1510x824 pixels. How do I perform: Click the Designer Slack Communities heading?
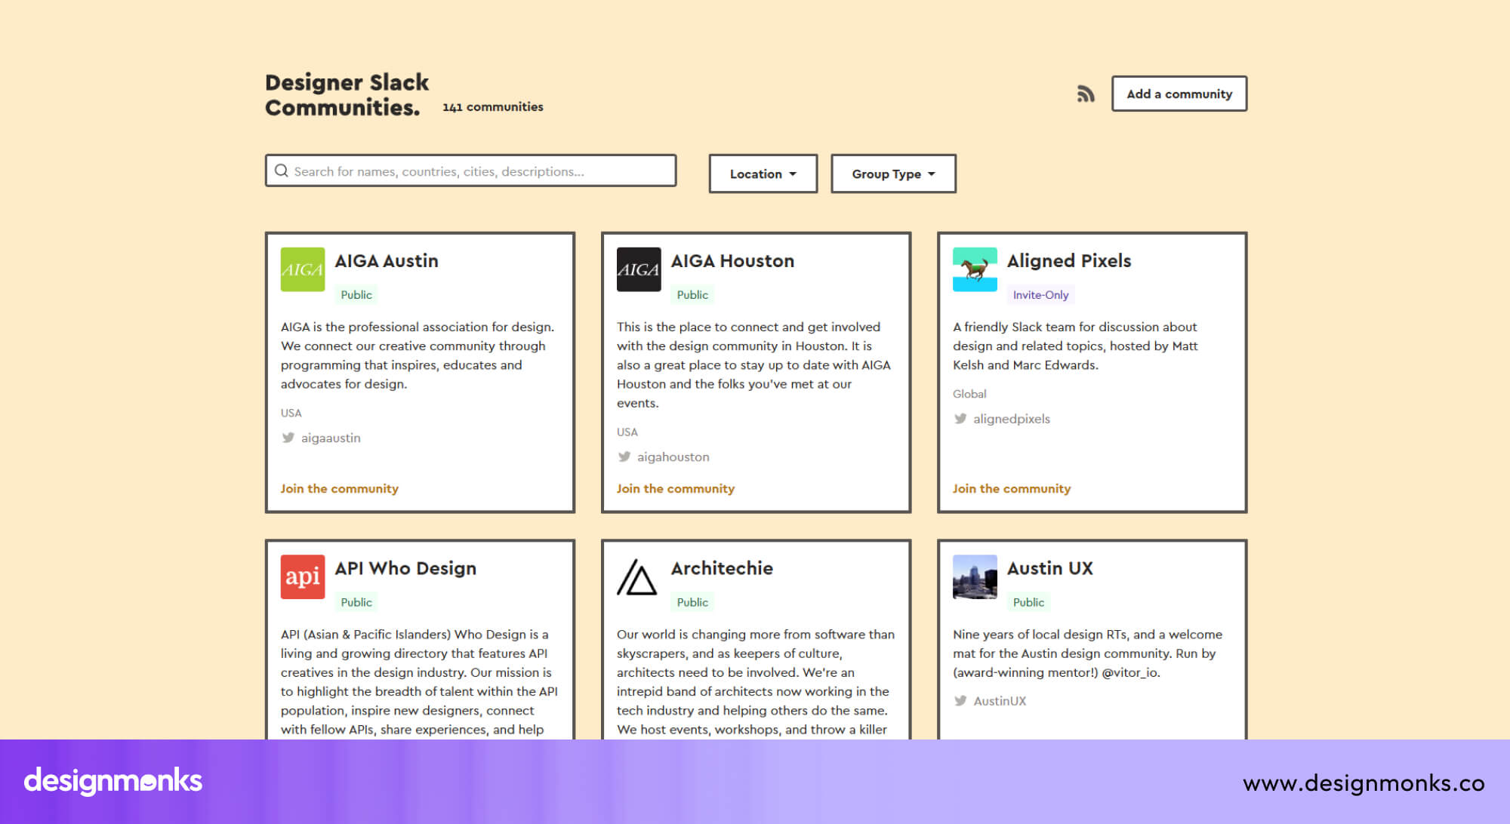point(347,94)
